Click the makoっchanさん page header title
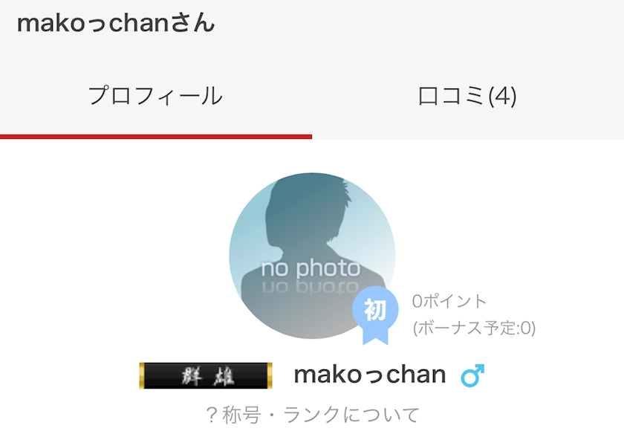The image size is (624, 434). click(116, 23)
